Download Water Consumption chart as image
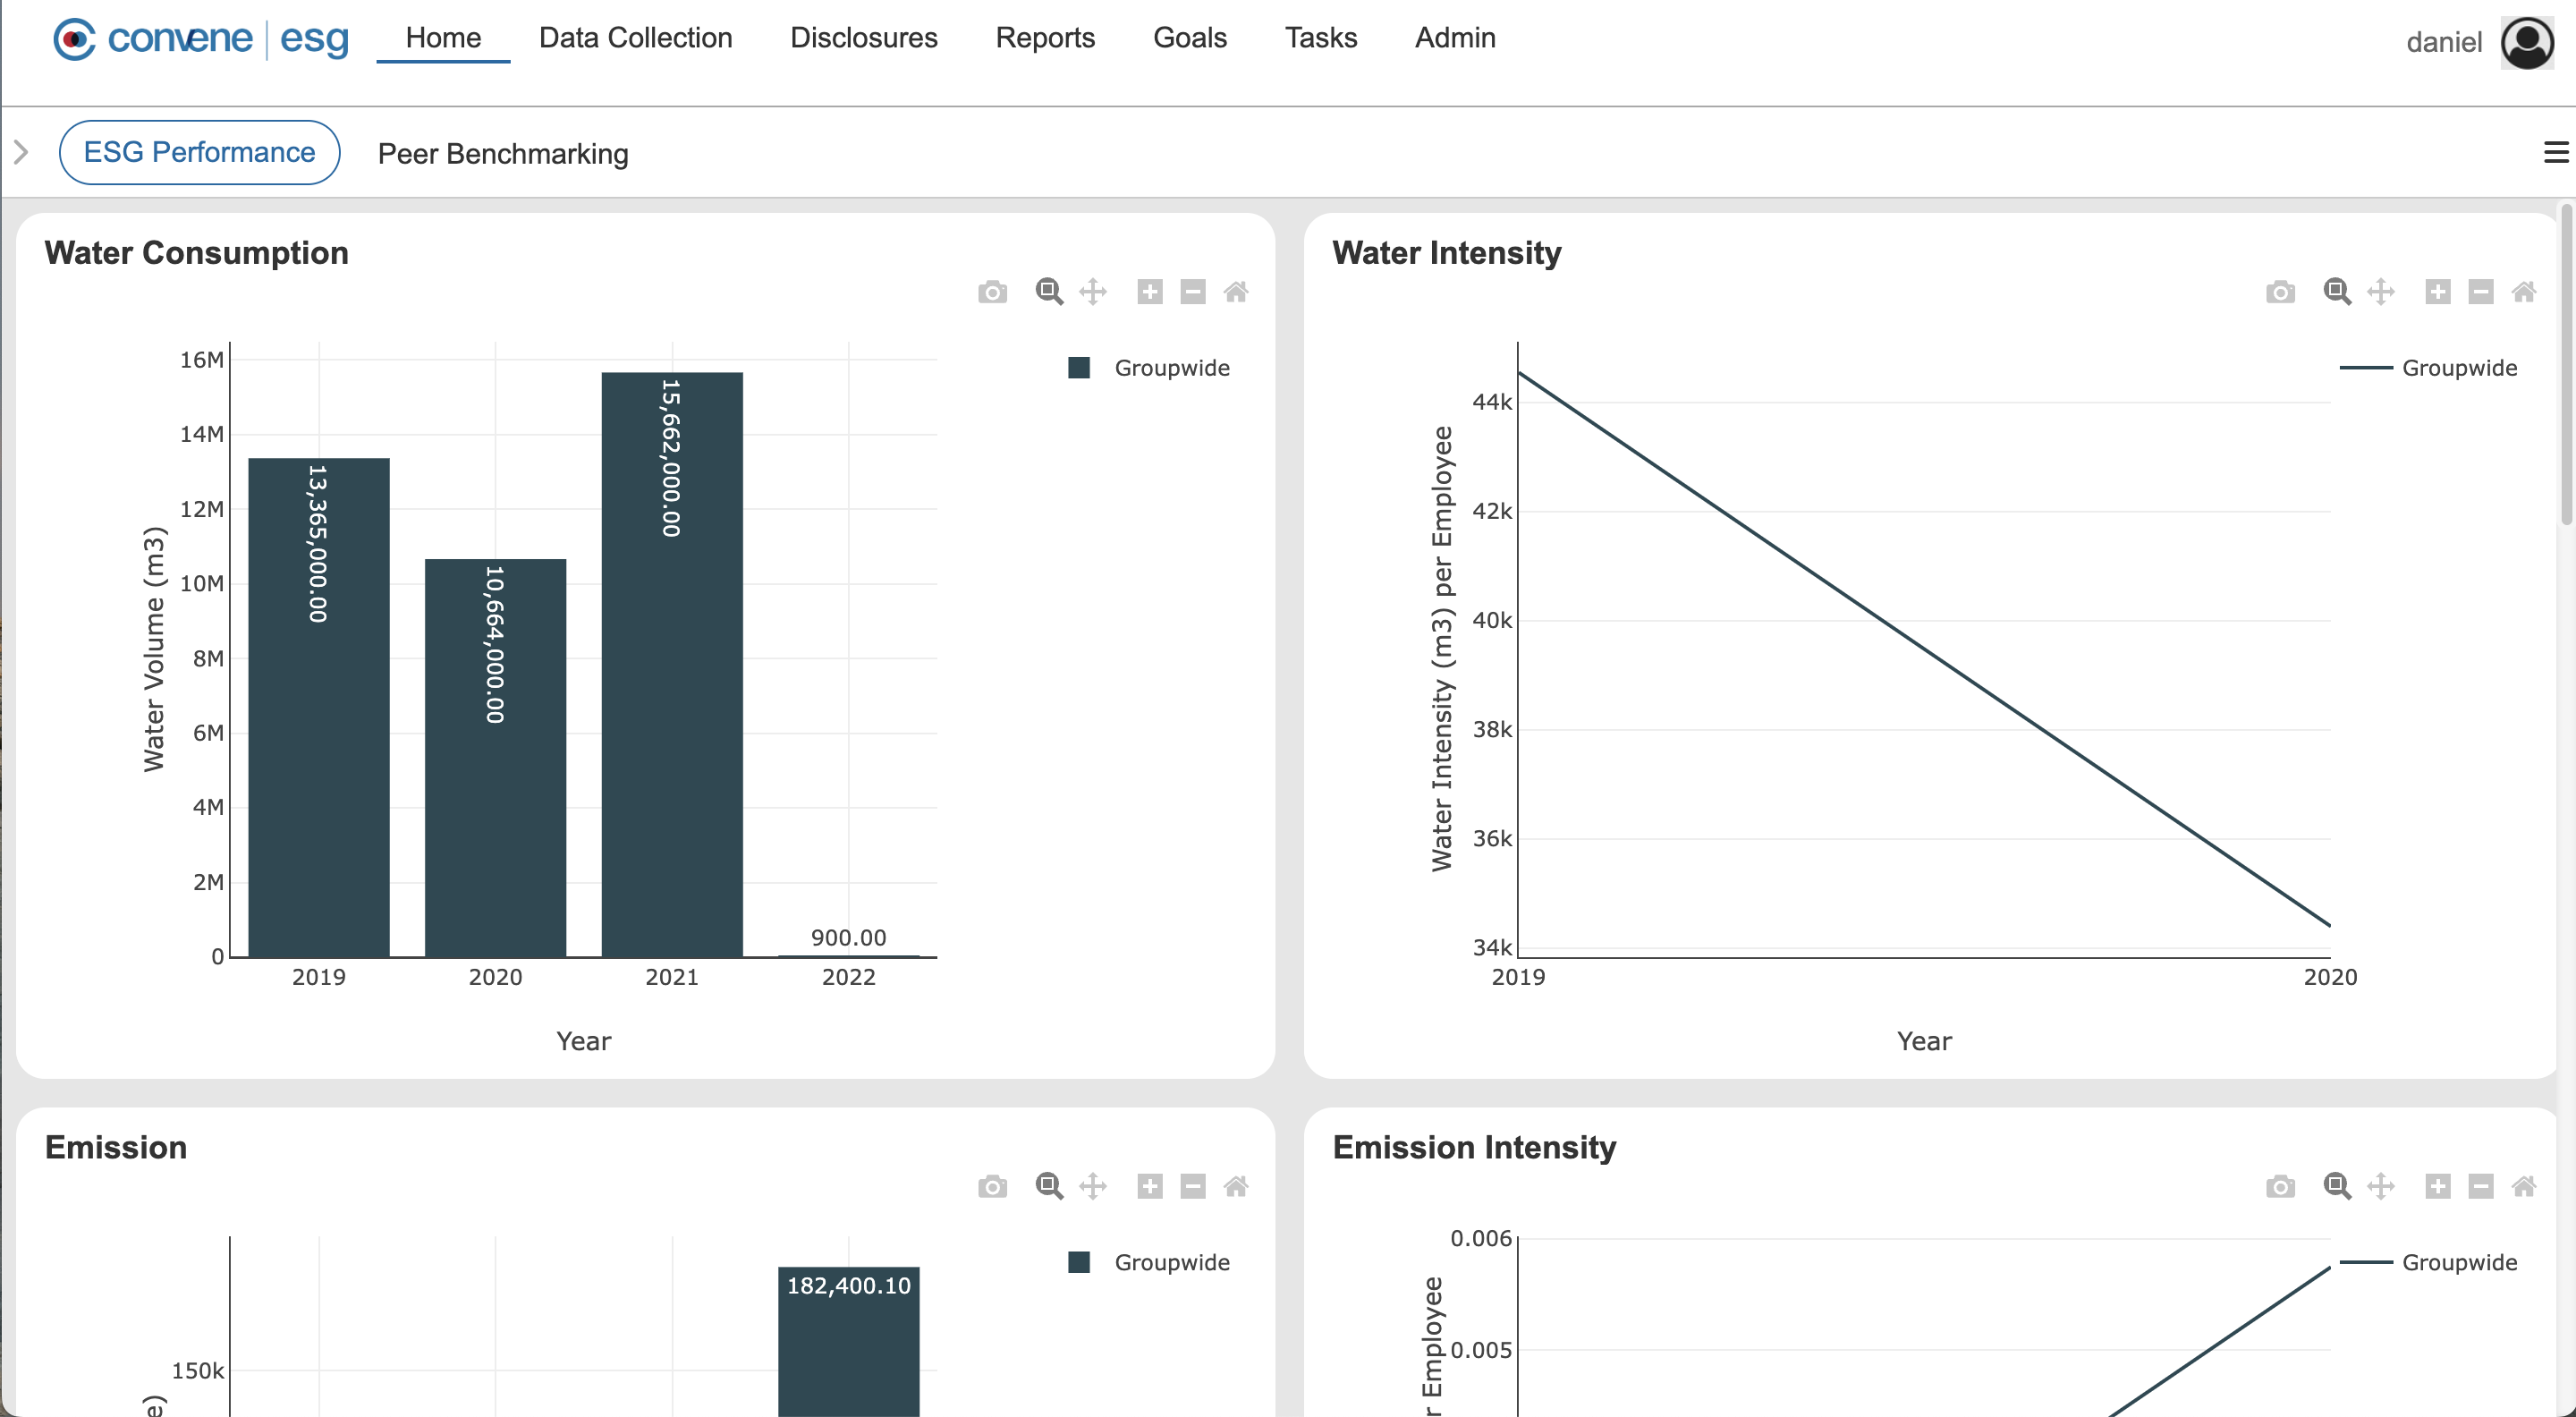2576x1417 pixels. [x=993, y=291]
